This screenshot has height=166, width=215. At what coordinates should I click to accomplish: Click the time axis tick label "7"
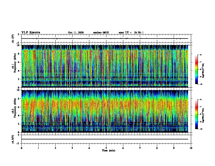(x=140, y=148)
